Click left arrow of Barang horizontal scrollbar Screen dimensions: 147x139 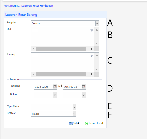click(x=33, y=74)
